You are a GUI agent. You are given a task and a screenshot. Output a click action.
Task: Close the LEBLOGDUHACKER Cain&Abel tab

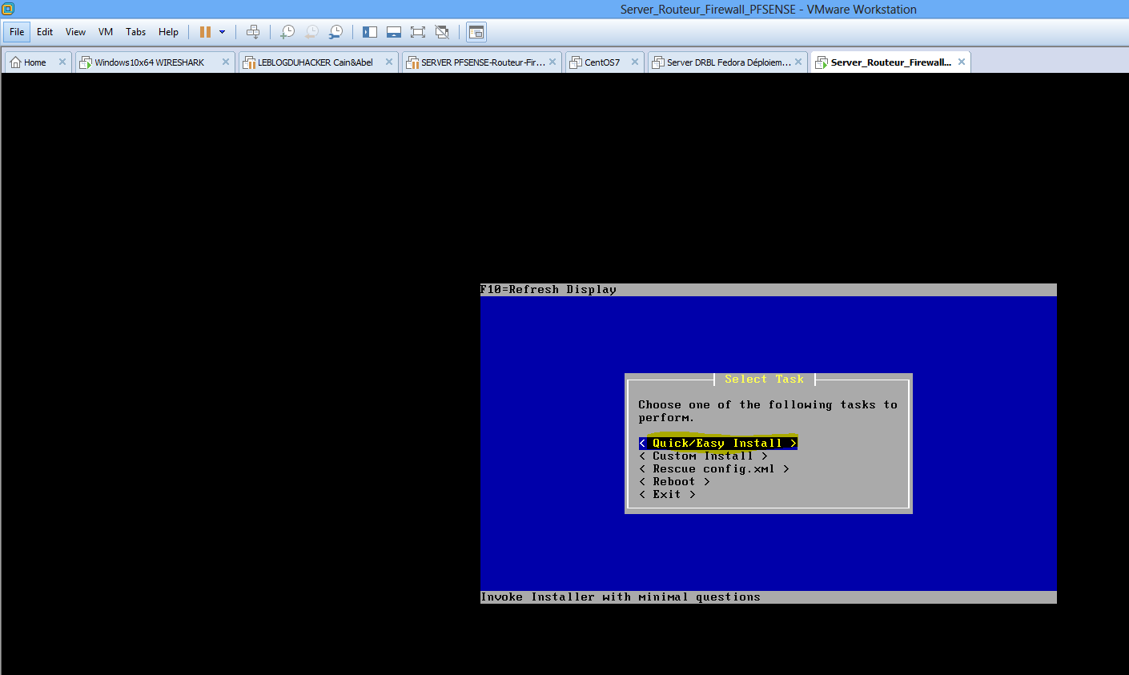[x=389, y=62]
